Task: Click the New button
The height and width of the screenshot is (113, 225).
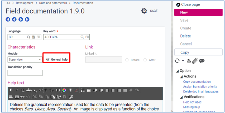Action: point(199,12)
